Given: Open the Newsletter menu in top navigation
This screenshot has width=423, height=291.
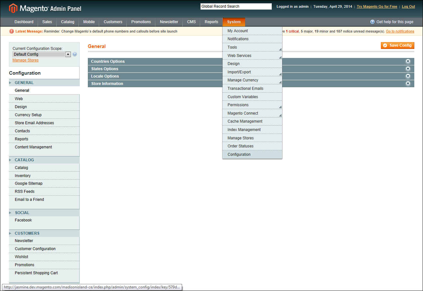Looking at the screenshot, I should point(169,22).
